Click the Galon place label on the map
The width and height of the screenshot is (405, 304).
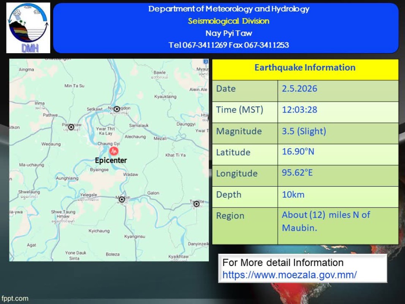pos(153,193)
